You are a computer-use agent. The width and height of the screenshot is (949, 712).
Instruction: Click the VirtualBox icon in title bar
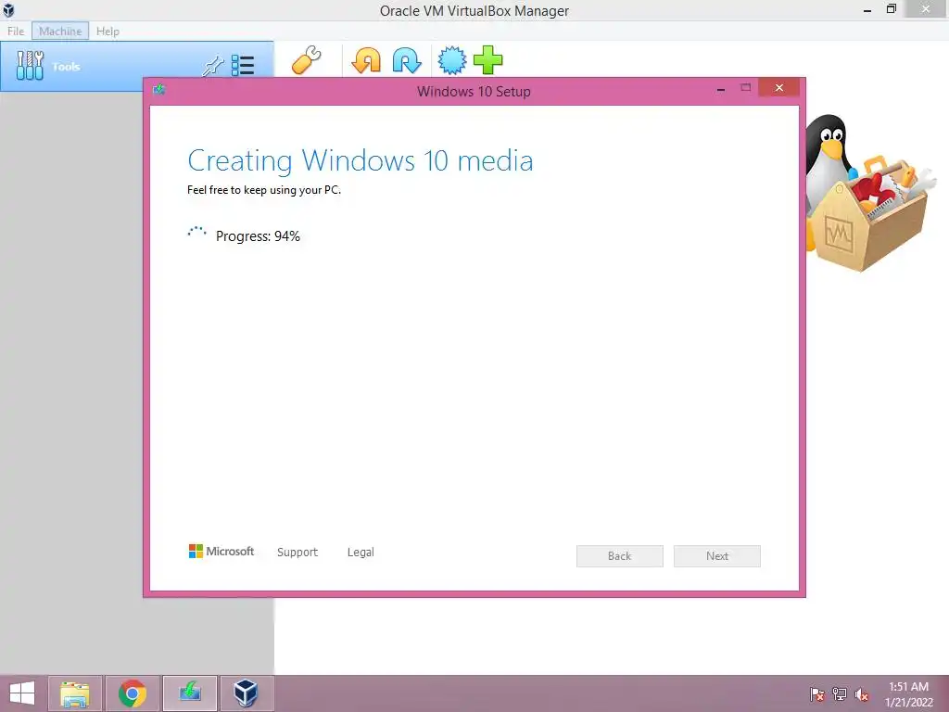coord(8,9)
